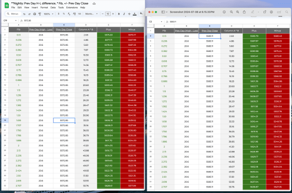Format as currency with the dollar icon
The width and height of the screenshot is (292, 193).
coord(59,14)
